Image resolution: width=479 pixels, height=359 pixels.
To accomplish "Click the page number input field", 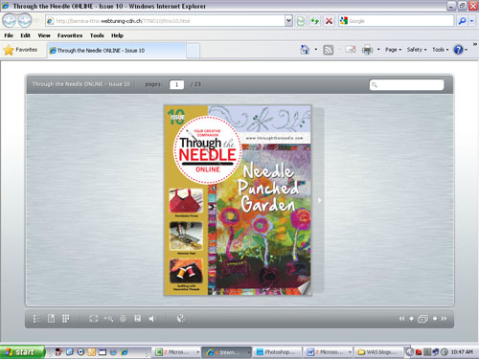I will click(176, 84).
